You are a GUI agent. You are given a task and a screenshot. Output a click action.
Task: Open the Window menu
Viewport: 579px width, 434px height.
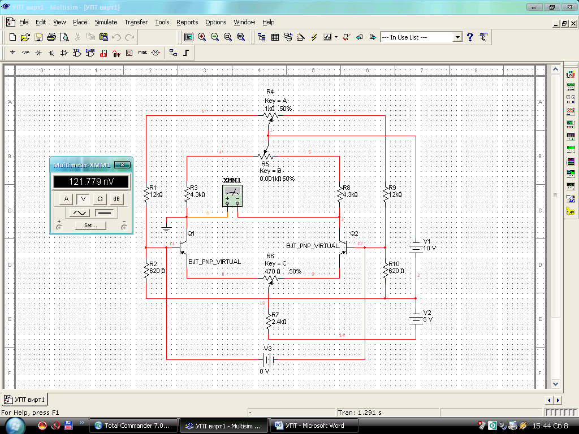244,22
